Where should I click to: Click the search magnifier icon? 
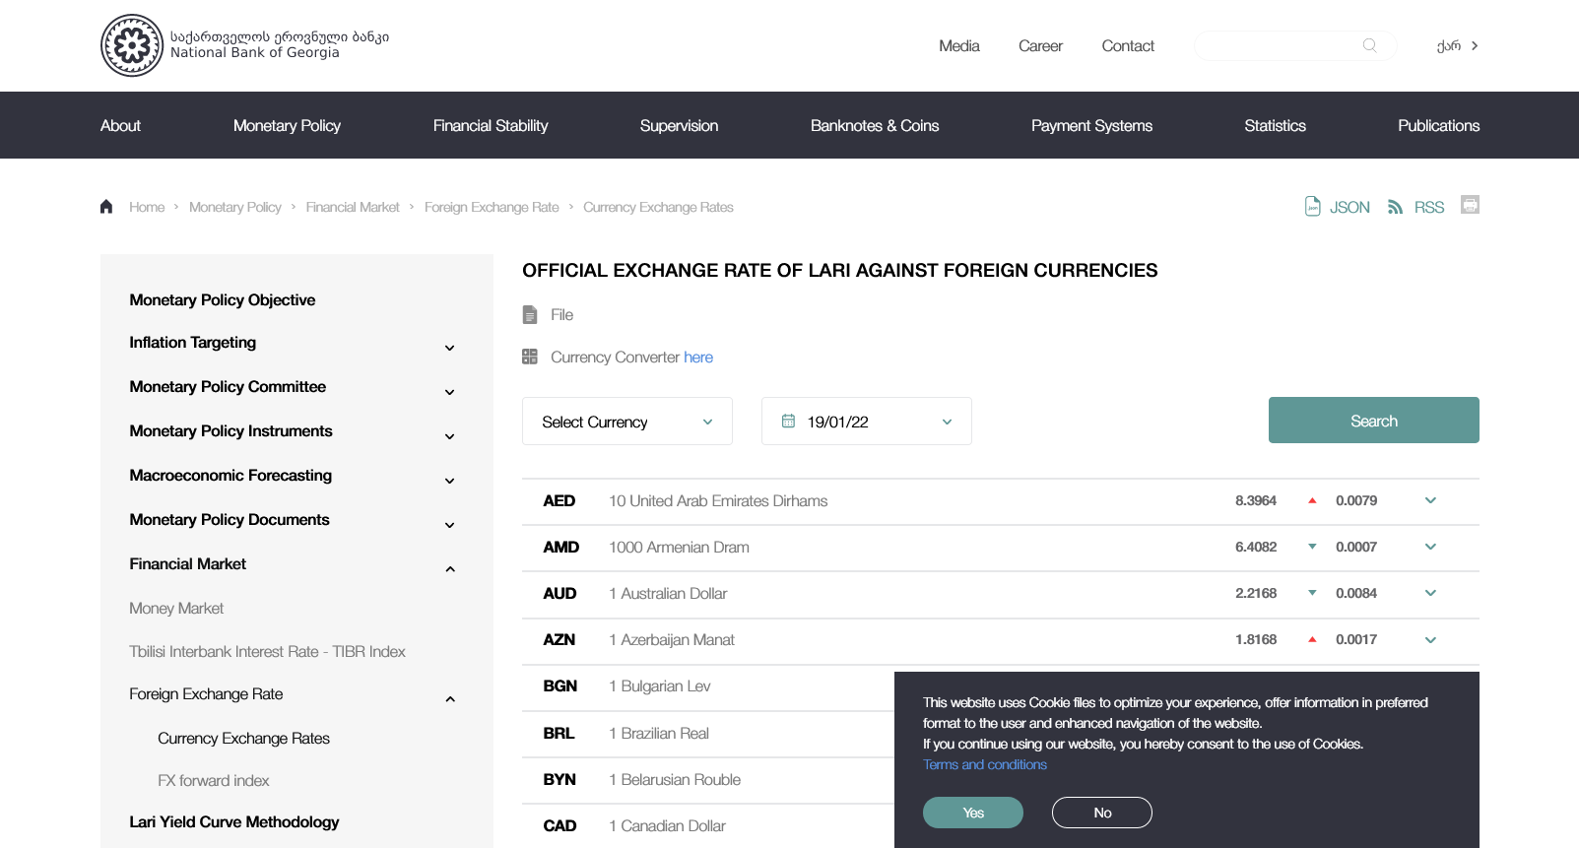(x=1369, y=45)
